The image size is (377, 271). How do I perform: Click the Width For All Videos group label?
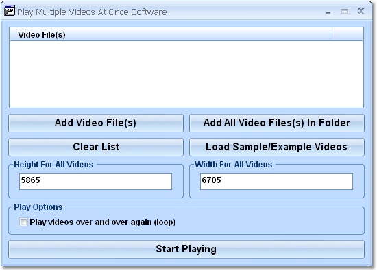click(234, 165)
